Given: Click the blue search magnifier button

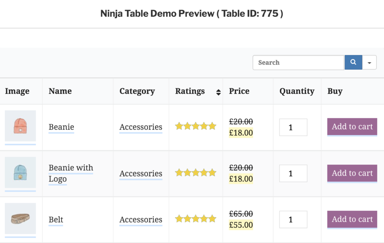Looking at the screenshot, I should tap(353, 63).
